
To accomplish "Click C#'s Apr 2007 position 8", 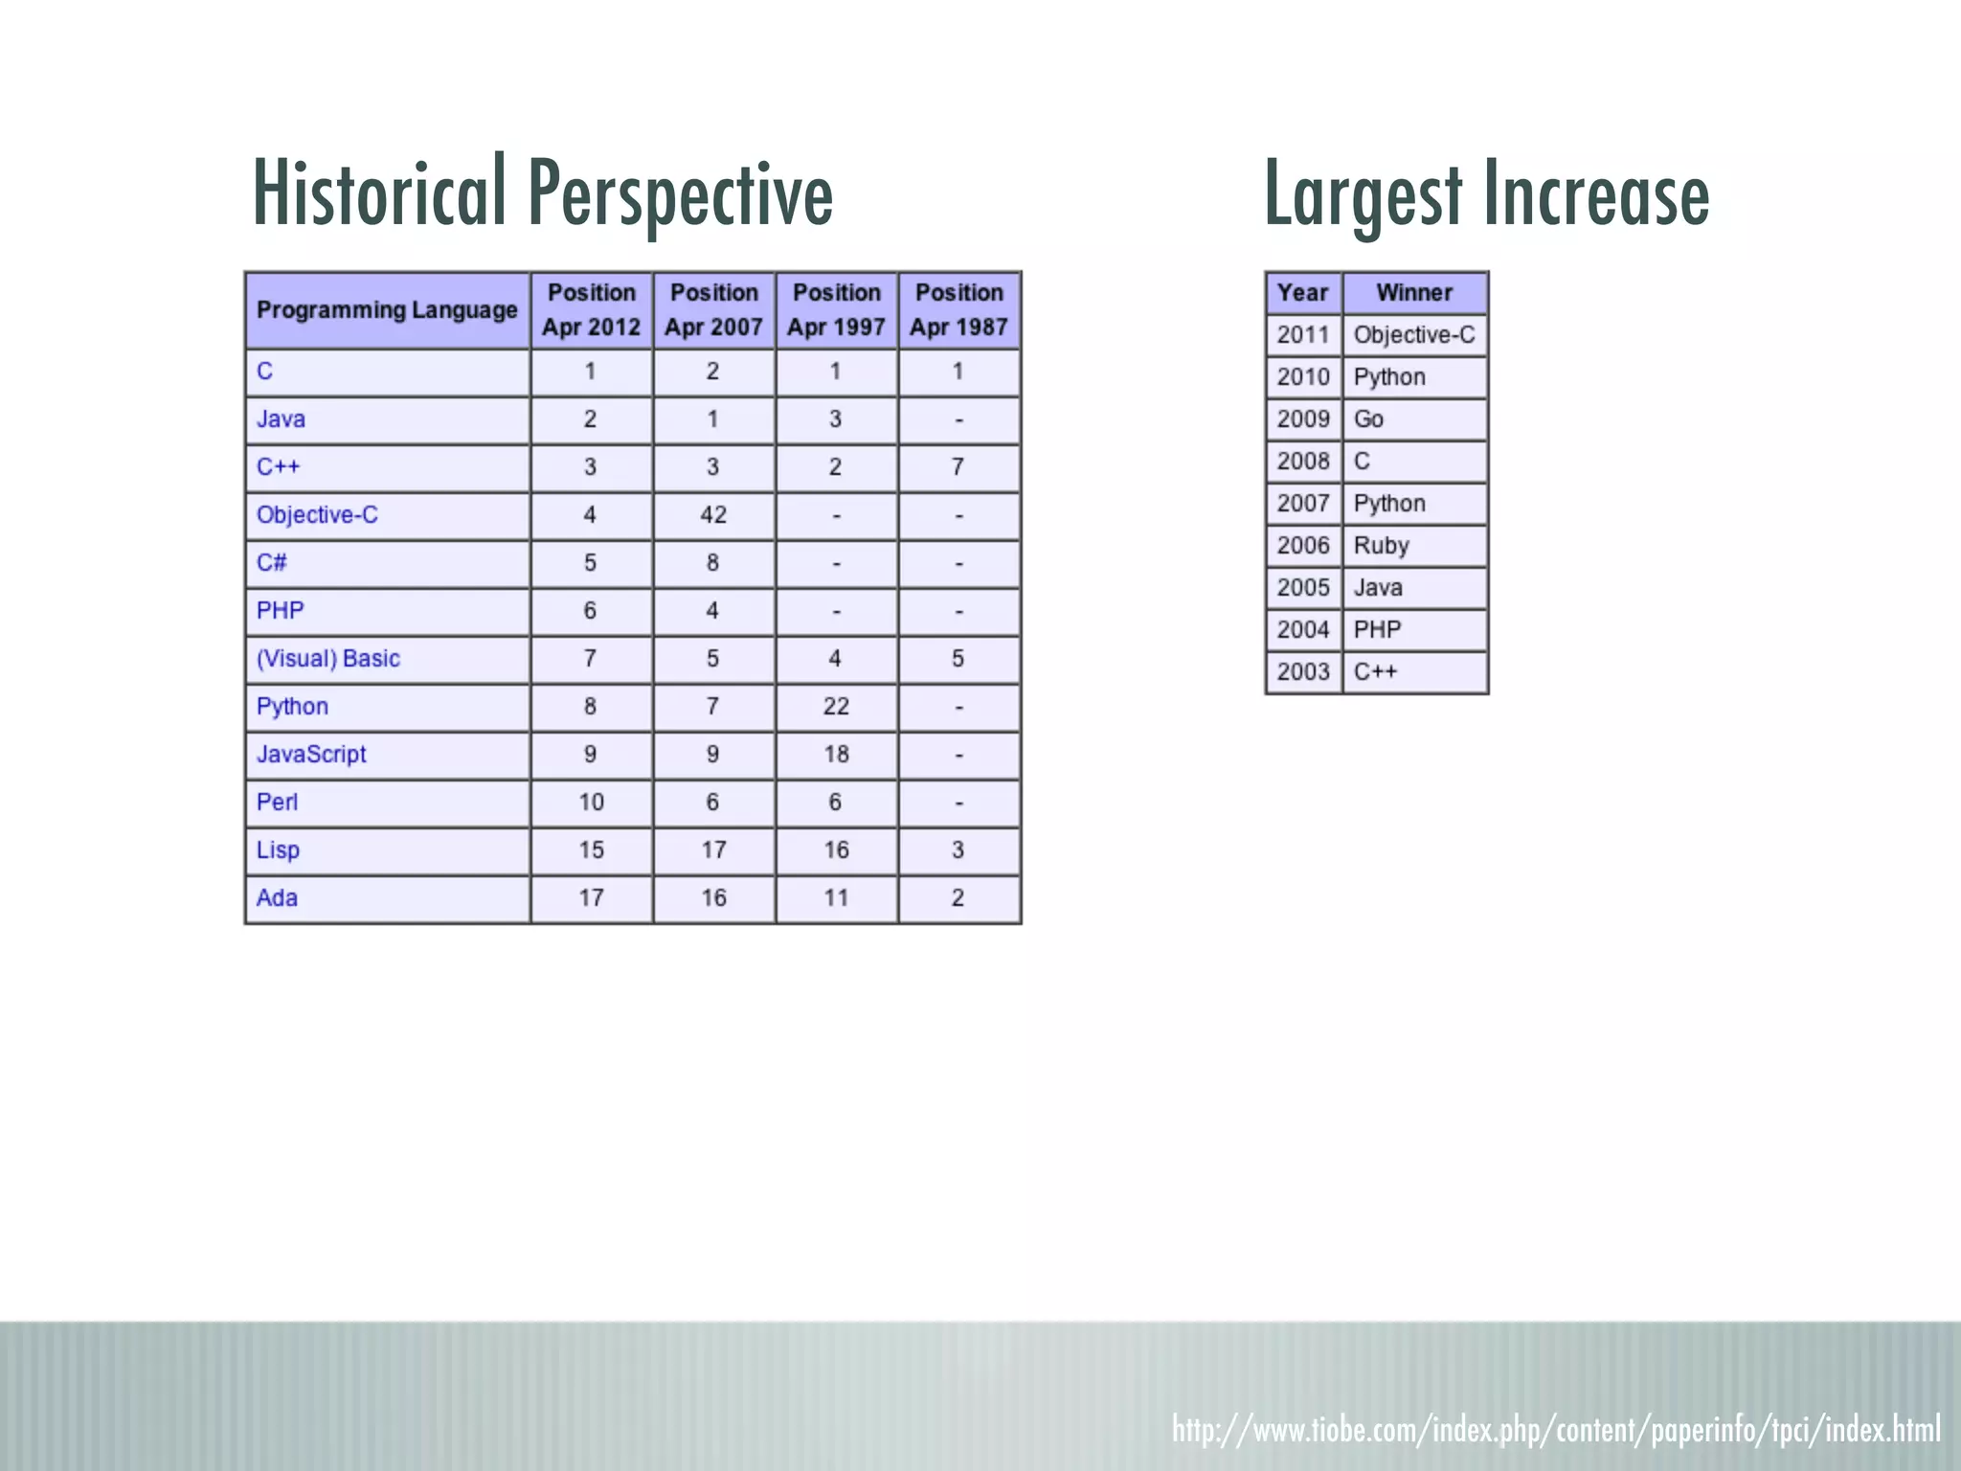I will [x=714, y=564].
